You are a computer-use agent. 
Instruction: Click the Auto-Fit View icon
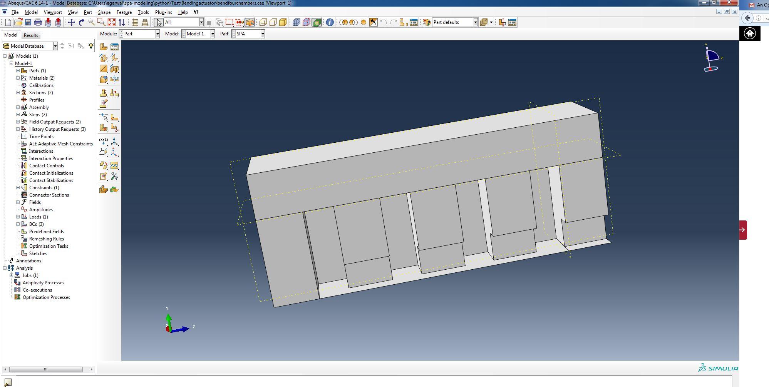pyautogui.click(x=111, y=22)
